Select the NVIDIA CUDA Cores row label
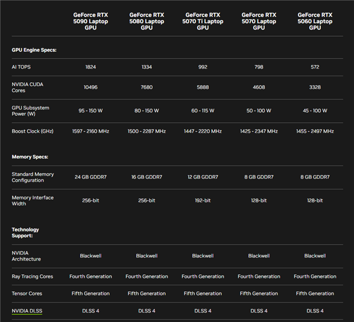The width and height of the screenshot is (354, 322). click(27, 87)
